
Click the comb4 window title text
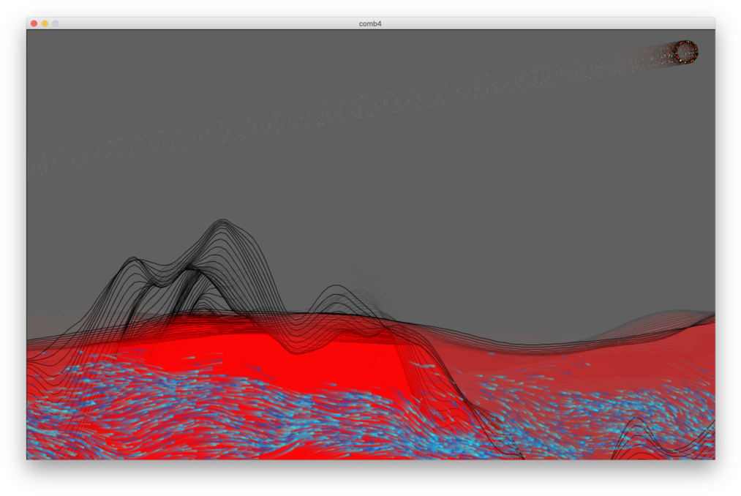pyautogui.click(x=370, y=23)
